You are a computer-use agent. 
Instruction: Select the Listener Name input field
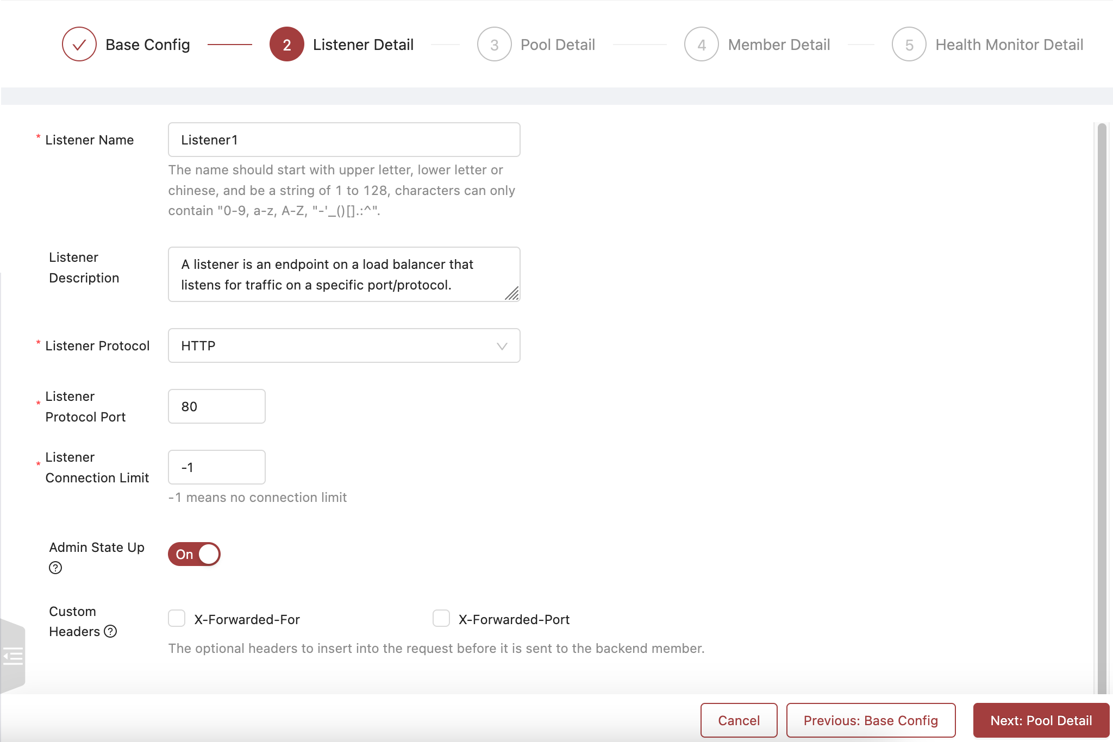343,139
